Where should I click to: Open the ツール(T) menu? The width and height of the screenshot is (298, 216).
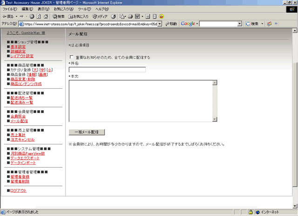click(84, 9)
